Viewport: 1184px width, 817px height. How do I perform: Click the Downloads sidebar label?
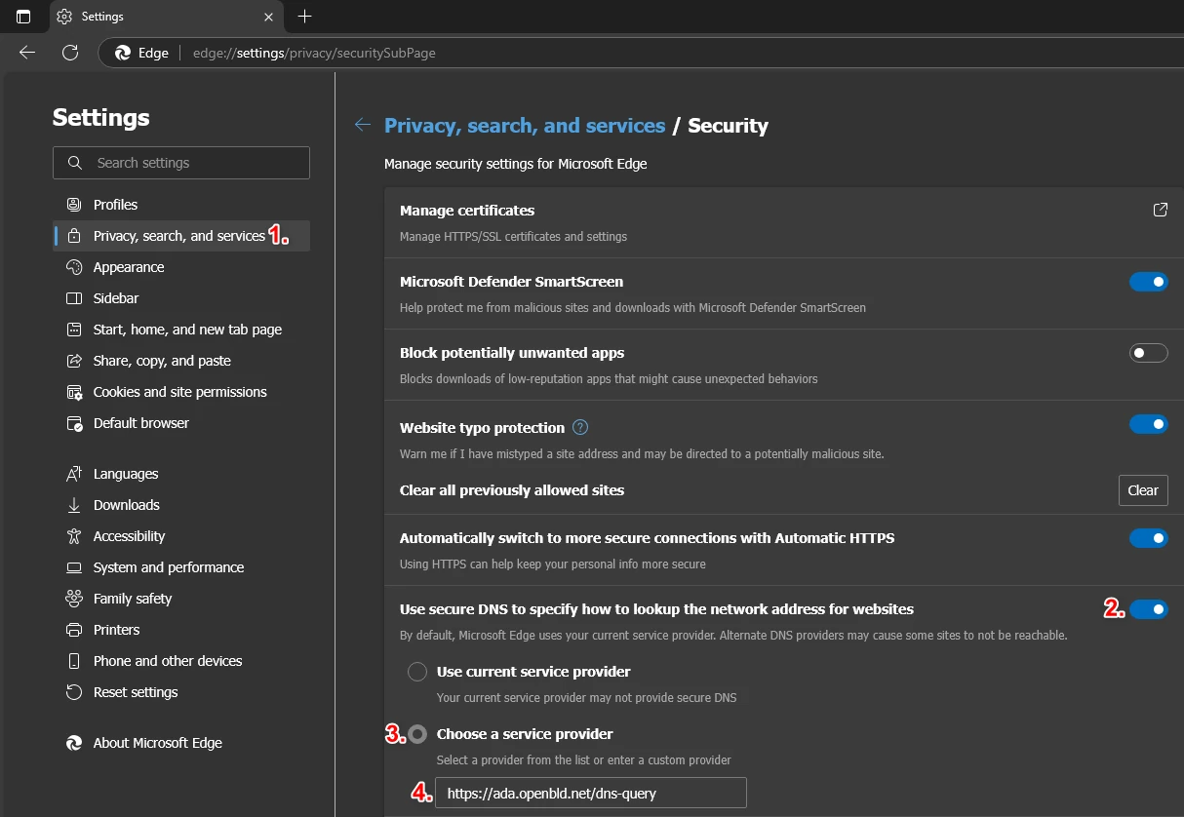[127, 505]
